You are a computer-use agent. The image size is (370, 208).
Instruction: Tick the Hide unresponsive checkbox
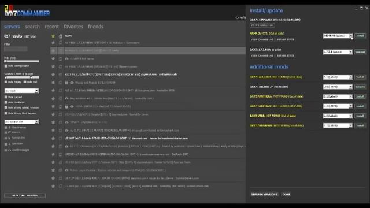click(x=6, y=66)
